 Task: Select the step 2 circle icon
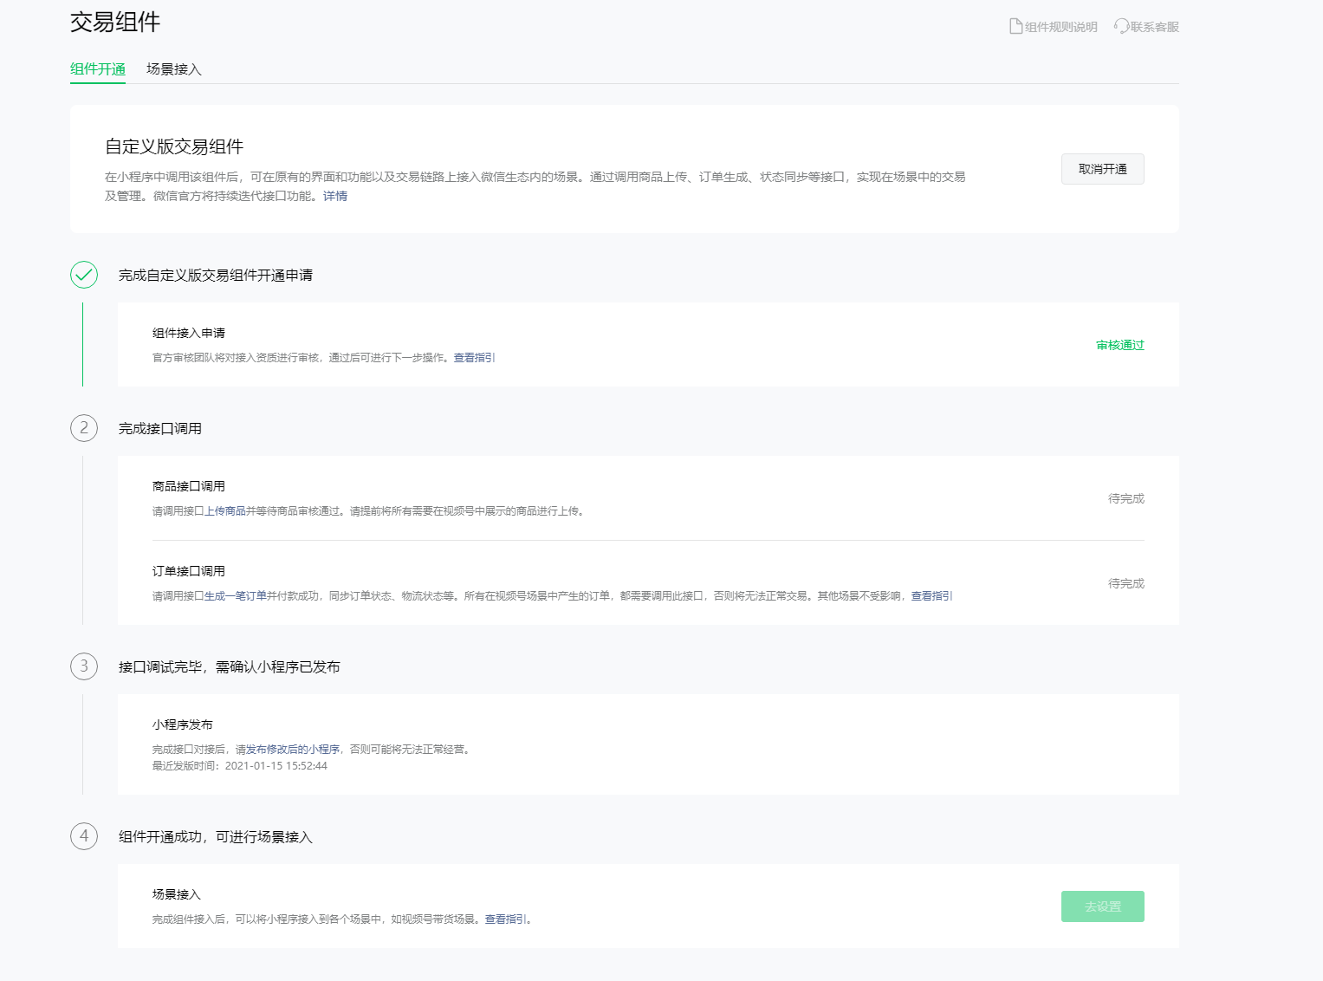coord(84,428)
